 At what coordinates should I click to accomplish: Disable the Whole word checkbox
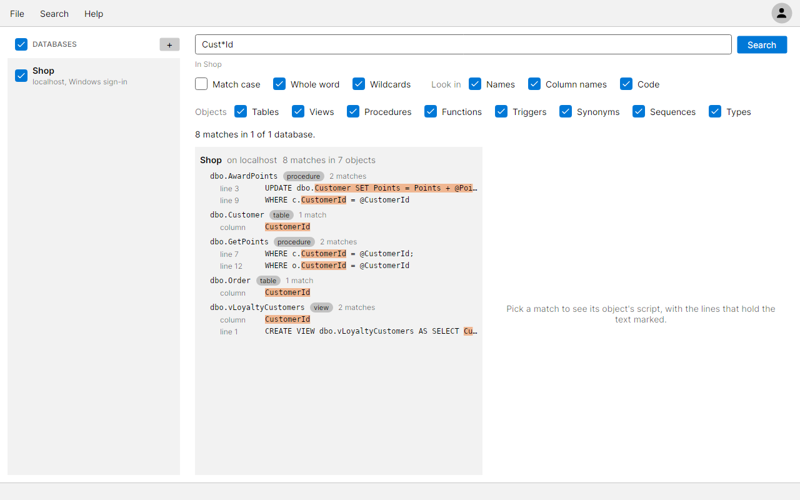tap(279, 84)
